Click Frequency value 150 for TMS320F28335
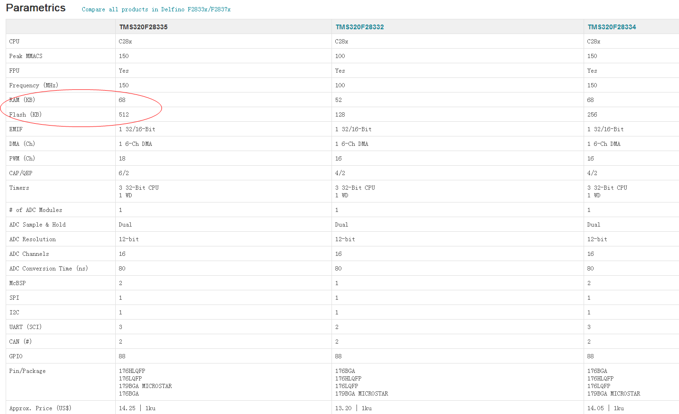The height and width of the screenshot is (414, 679). tap(124, 85)
